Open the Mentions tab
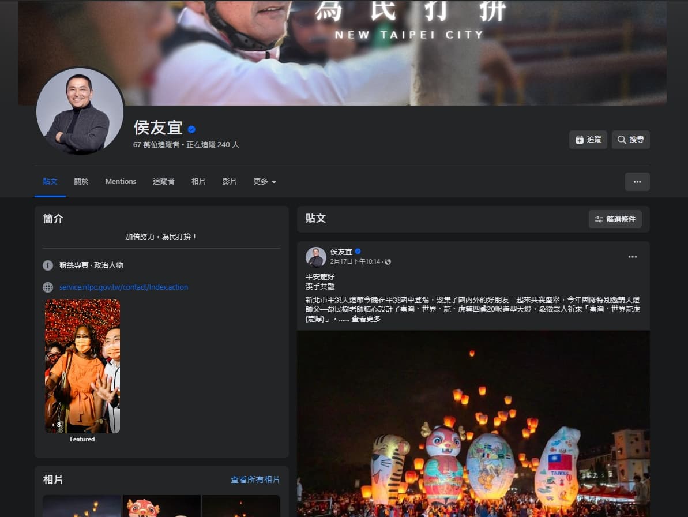 pos(121,182)
